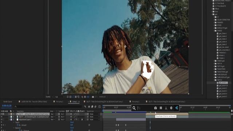Click the fourth viewer option icon right of the Full dropdown
The width and height of the screenshot is (233, 131).
(x=76, y=97)
